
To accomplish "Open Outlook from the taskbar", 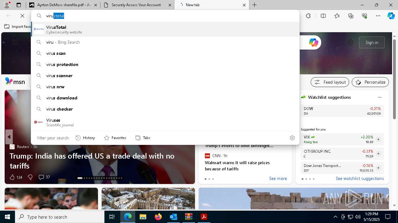I will 173,217.
